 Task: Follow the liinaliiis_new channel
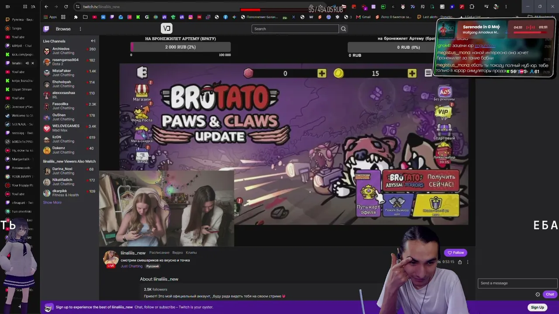click(455, 253)
